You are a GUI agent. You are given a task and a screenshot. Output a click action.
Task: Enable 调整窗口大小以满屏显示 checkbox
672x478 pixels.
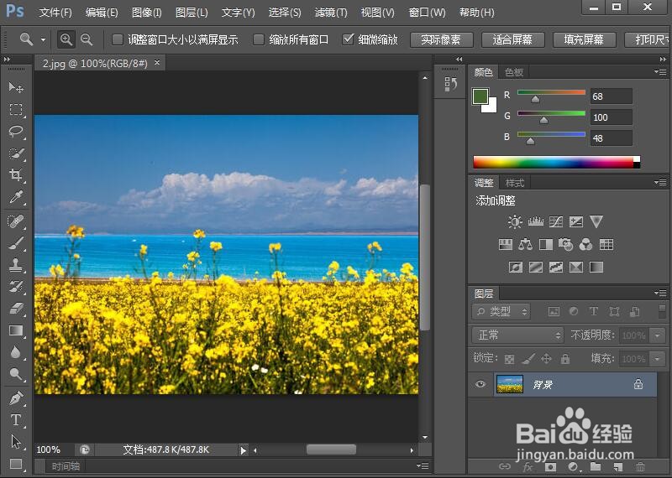coord(117,39)
